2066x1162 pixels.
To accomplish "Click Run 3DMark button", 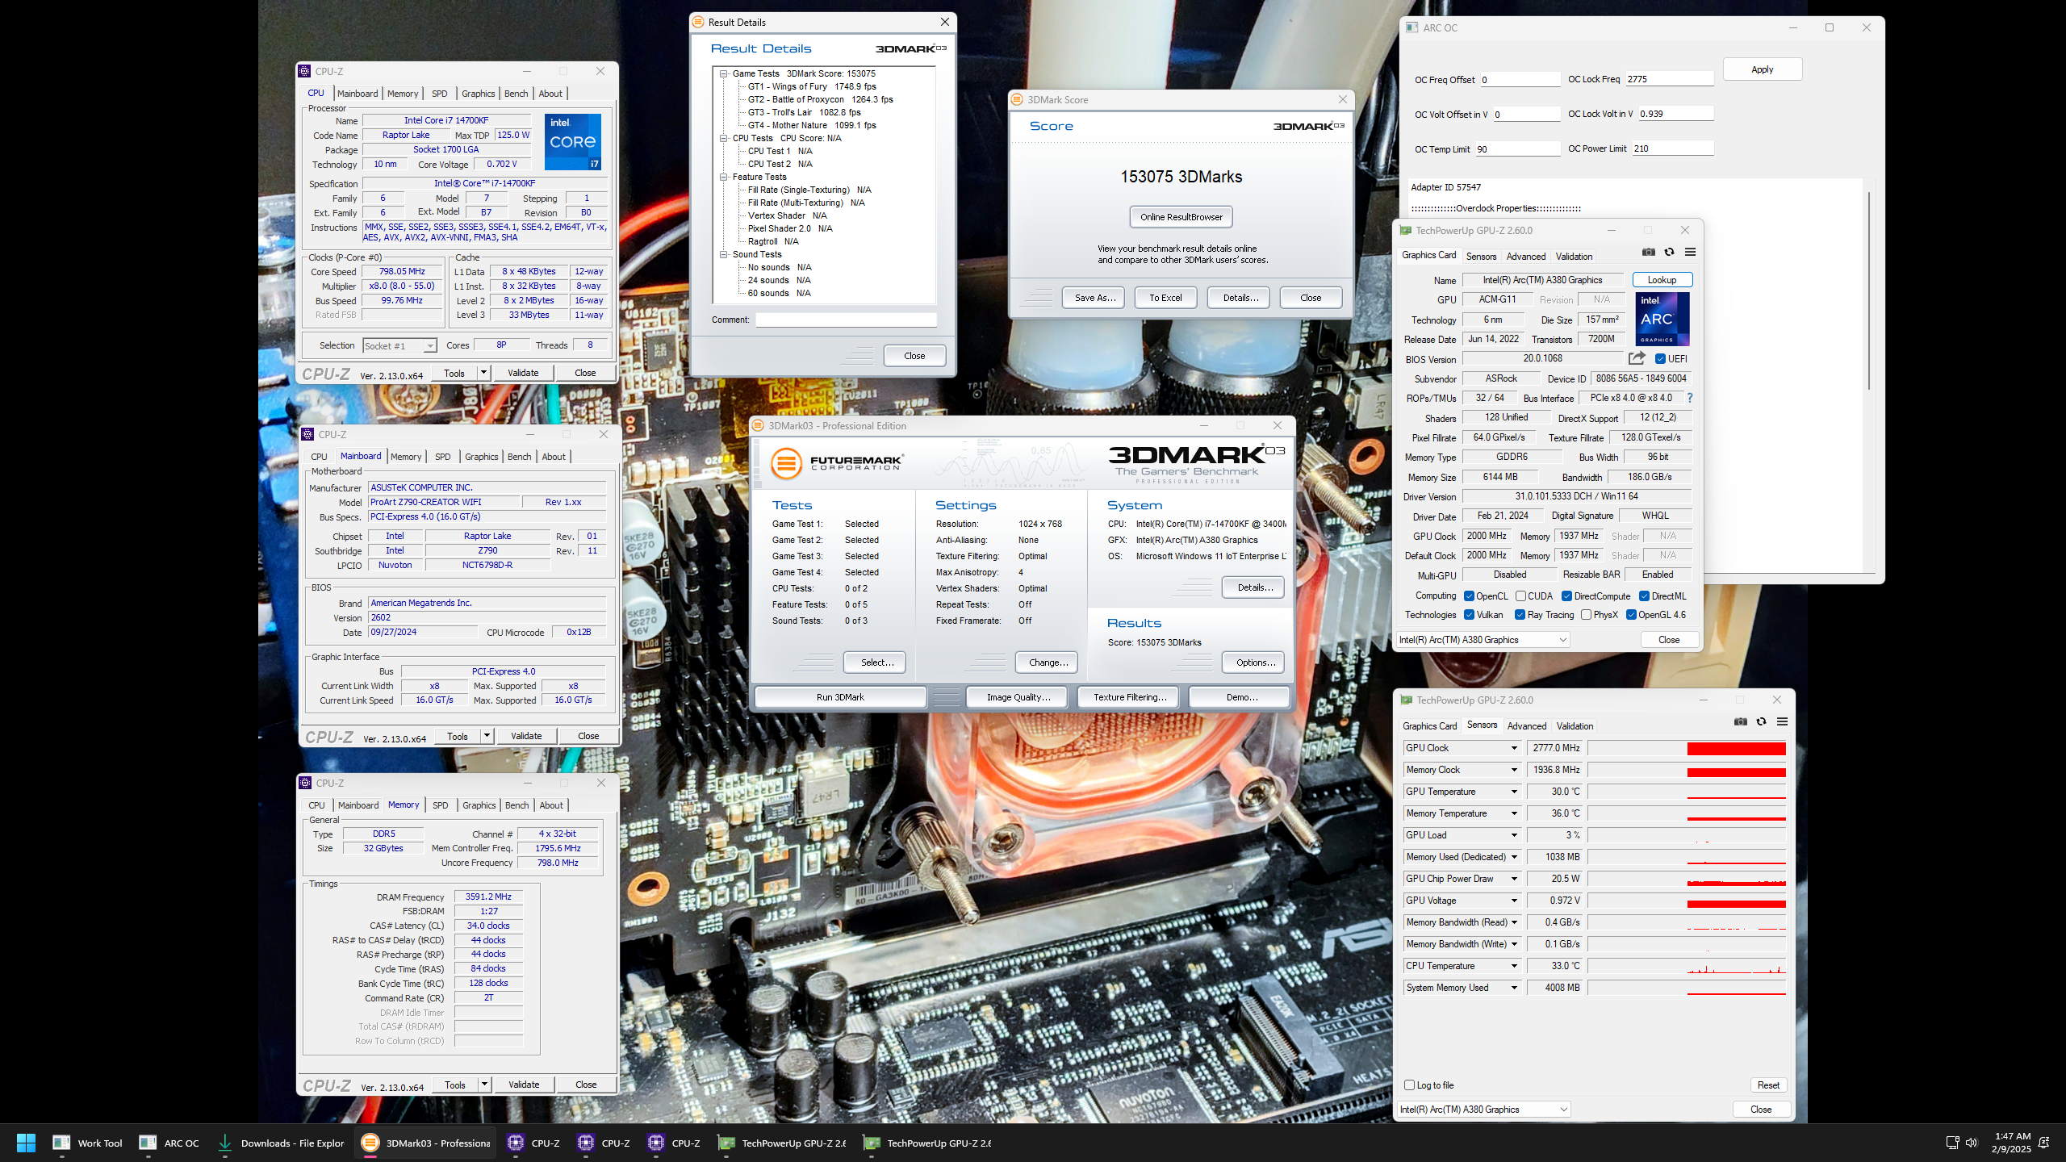I will click(x=840, y=697).
